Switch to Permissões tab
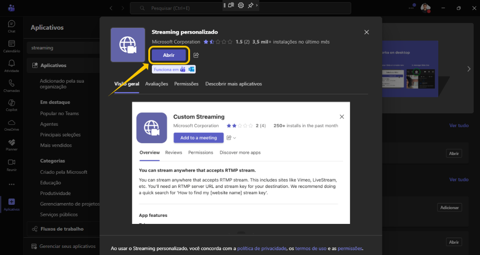The image size is (480, 255). [186, 84]
